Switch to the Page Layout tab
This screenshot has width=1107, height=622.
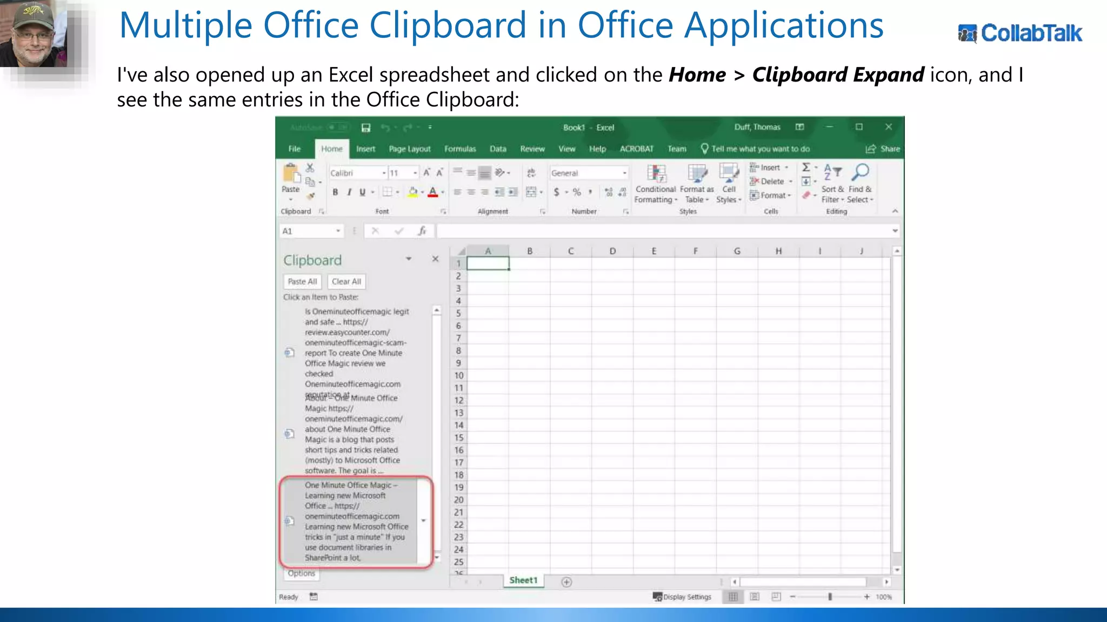click(x=410, y=148)
